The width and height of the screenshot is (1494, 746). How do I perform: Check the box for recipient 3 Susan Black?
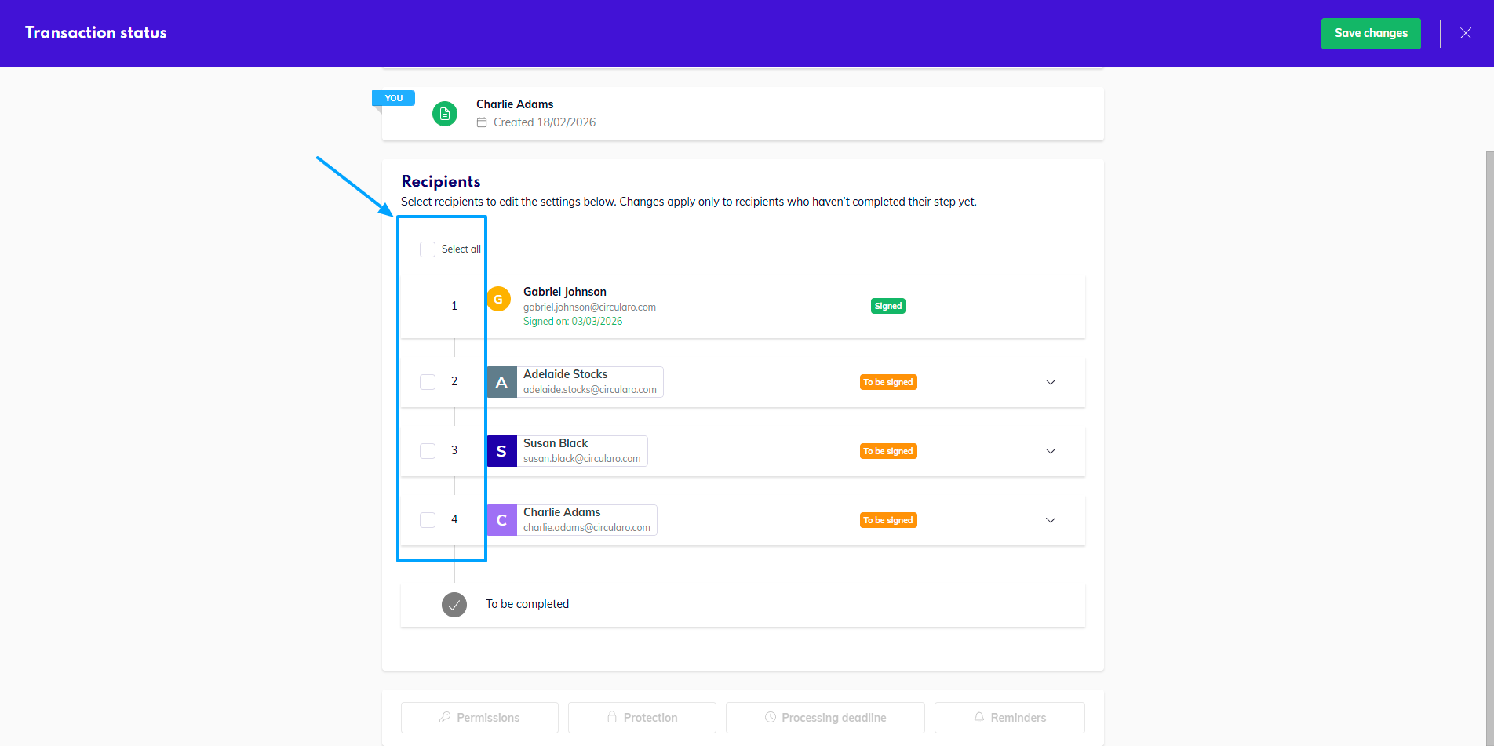coord(428,451)
